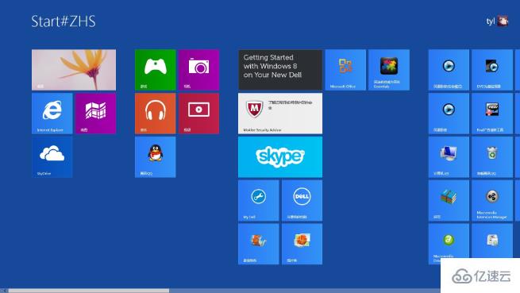Open the tile with black icon and red plus
Image resolution: width=520 pixels, height=293 pixels.
click(492, 114)
